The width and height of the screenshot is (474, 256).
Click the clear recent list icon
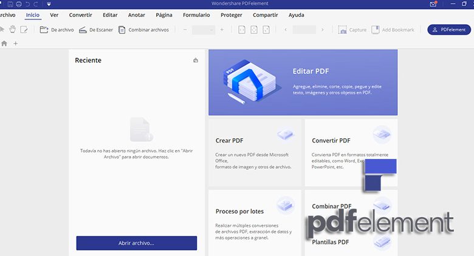point(196,60)
